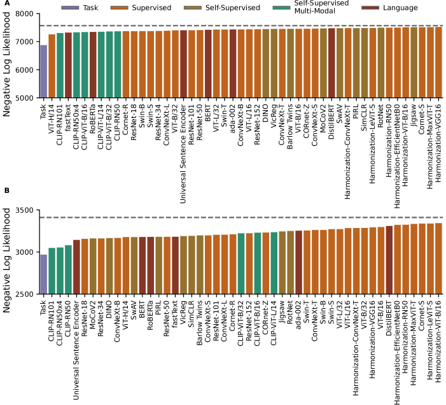Click the orange Supervised legend swatch
Screen dimensions: 446x405
click(x=119, y=8)
